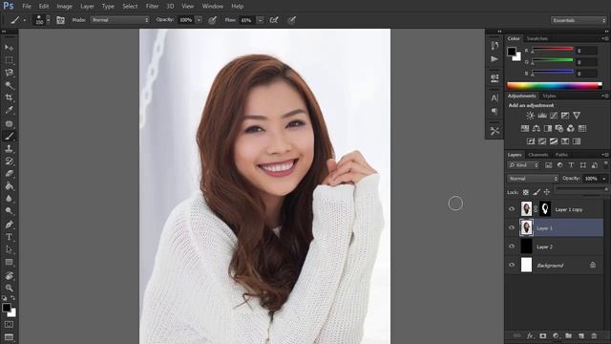
Task: Open the Essentials workspace dropdown
Action: (579, 20)
